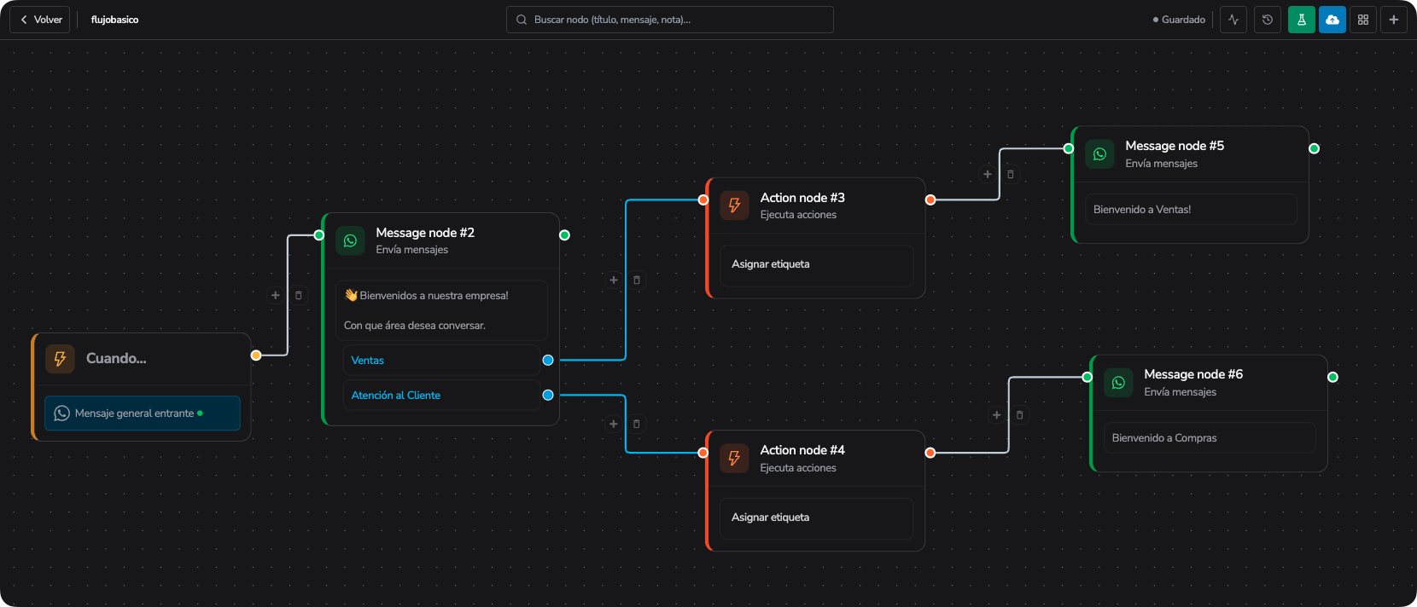This screenshot has height=607, width=1417.
Task: Delete the Action #4 to Message #6 edge
Action: (1020, 415)
